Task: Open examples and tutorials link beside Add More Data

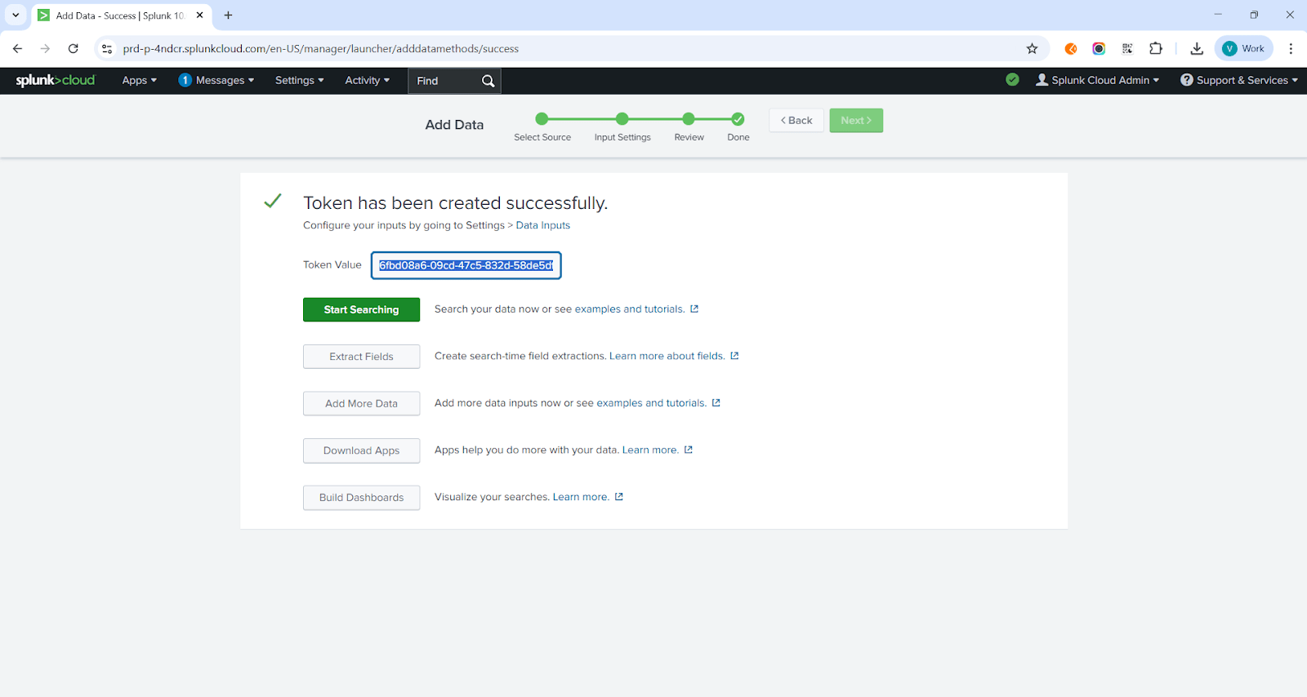Action: pyautogui.click(x=652, y=403)
